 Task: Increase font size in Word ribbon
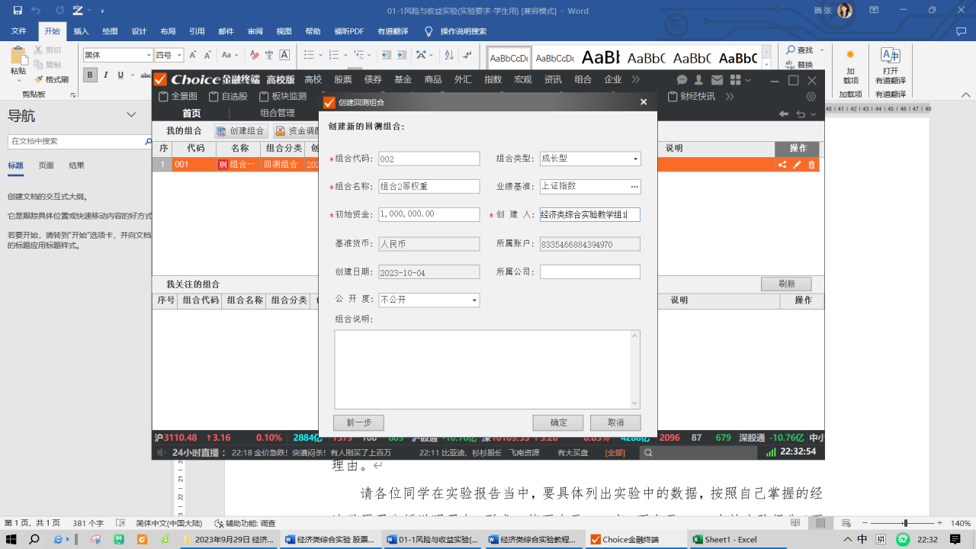[193, 55]
